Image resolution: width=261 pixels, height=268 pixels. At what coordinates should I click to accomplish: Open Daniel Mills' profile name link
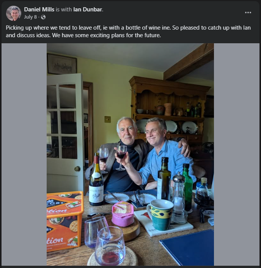pyautogui.click(x=39, y=9)
